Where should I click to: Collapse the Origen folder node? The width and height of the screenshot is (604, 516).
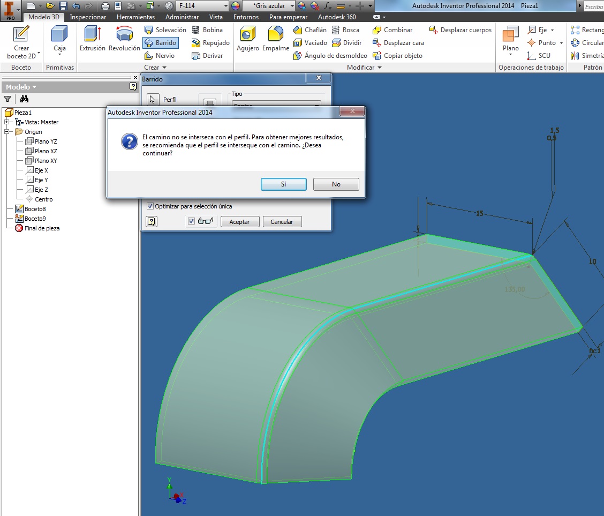tap(6, 132)
